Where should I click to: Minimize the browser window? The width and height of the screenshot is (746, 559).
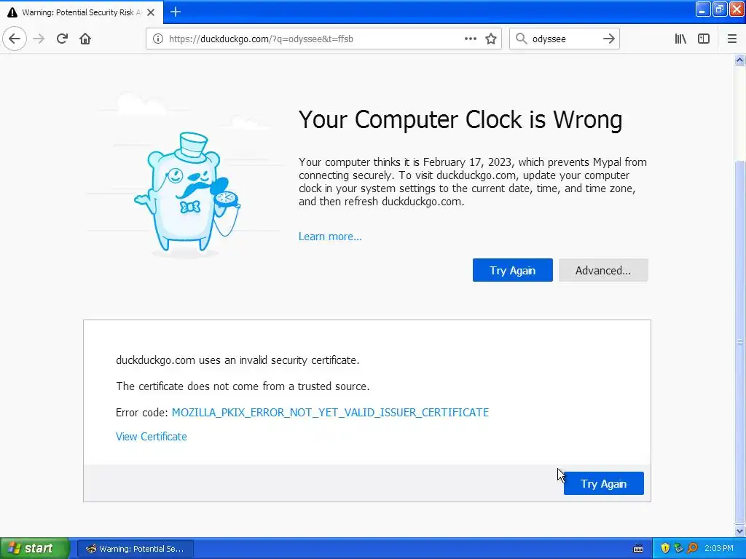coord(703,9)
